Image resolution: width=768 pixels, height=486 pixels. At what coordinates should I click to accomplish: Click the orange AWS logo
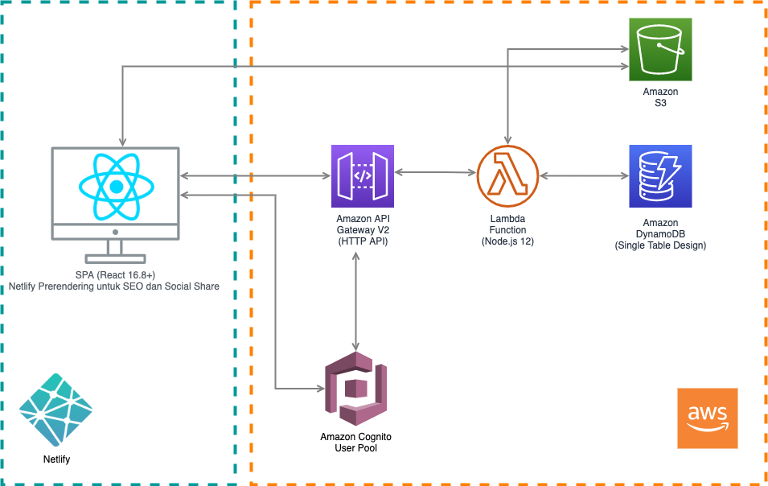click(707, 418)
